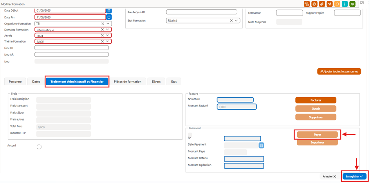Viewport: 370px width, 183px height.
Task: Expand the Thème Formation dropdown arrow
Action: click(x=108, y=41)
